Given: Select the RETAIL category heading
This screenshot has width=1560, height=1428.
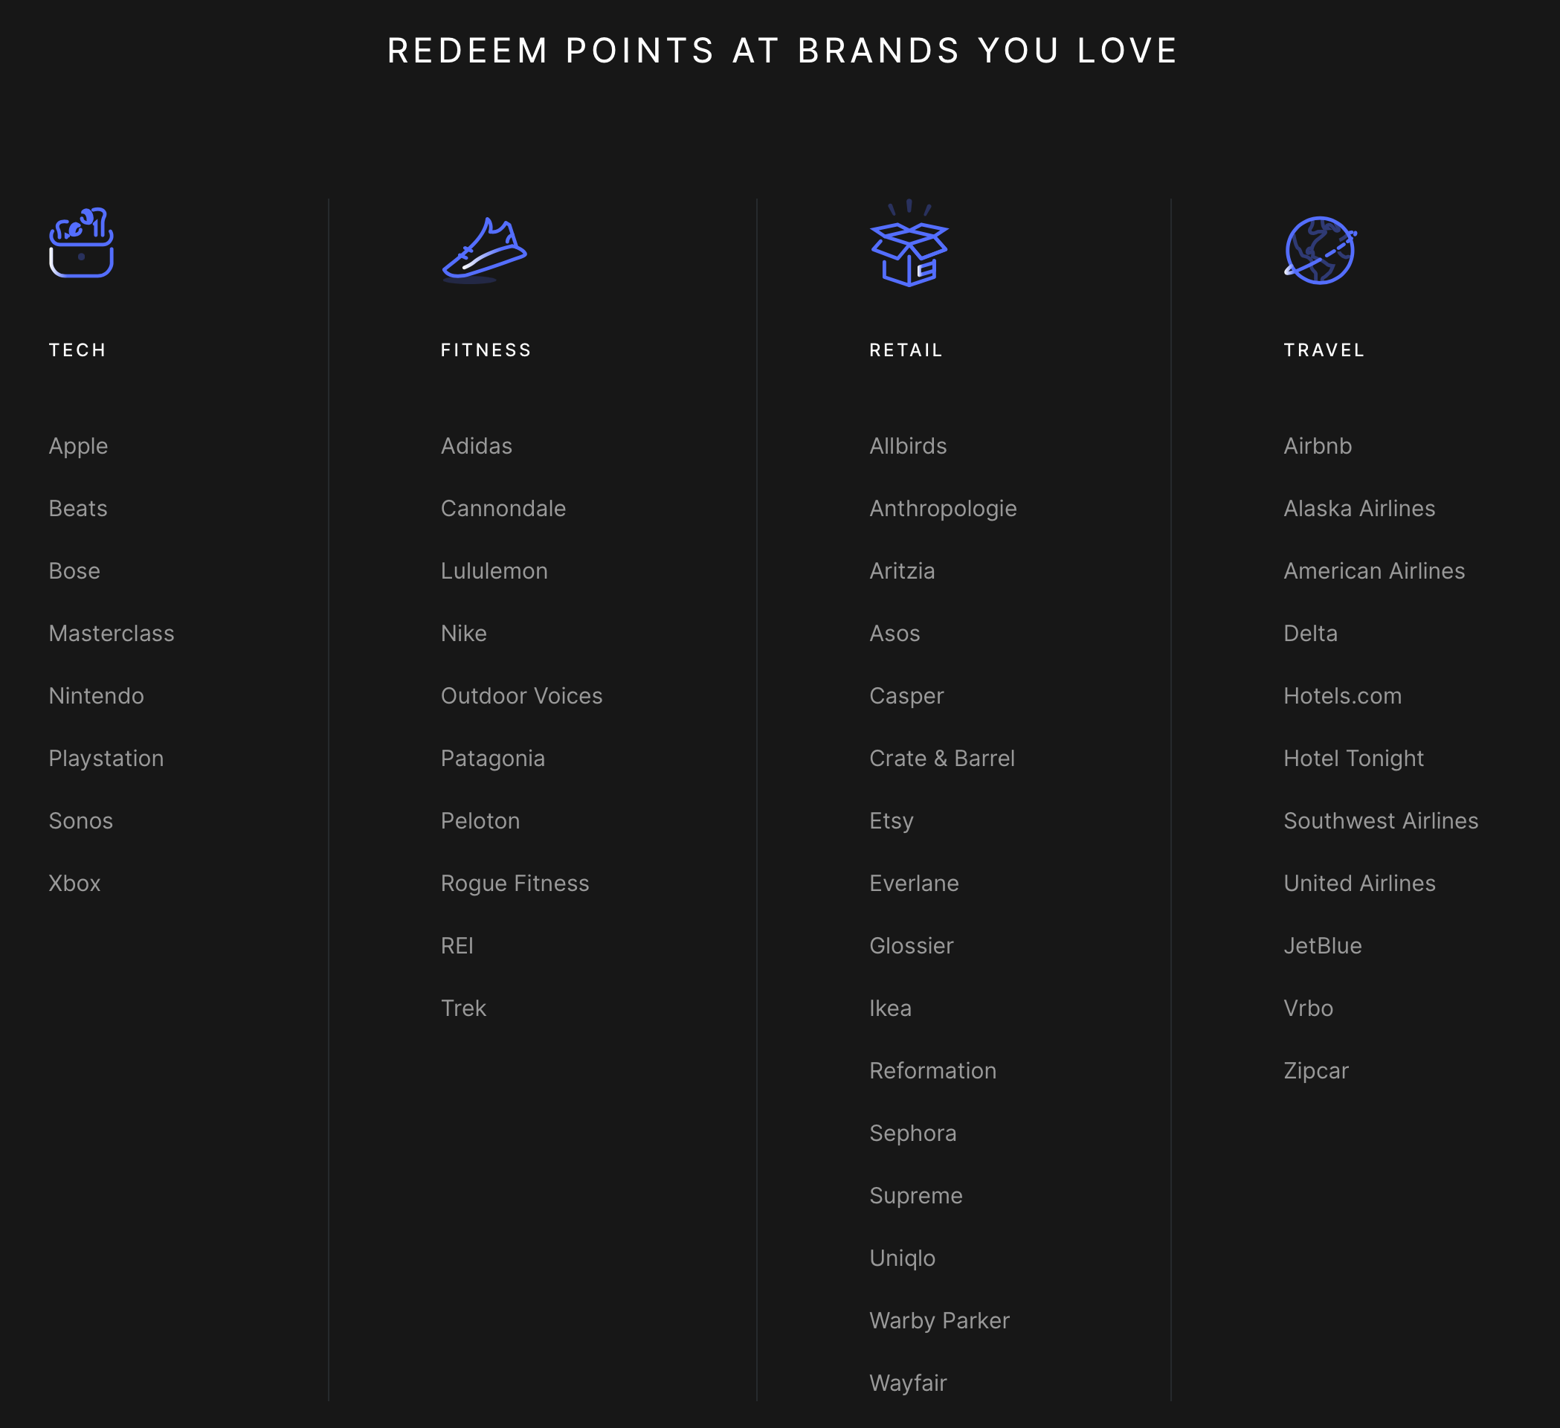Looking at the screenshot, I should tap(906, 350).
